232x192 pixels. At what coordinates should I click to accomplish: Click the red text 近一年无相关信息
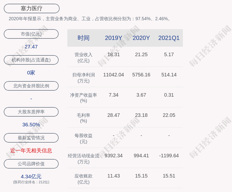[31, 151]
